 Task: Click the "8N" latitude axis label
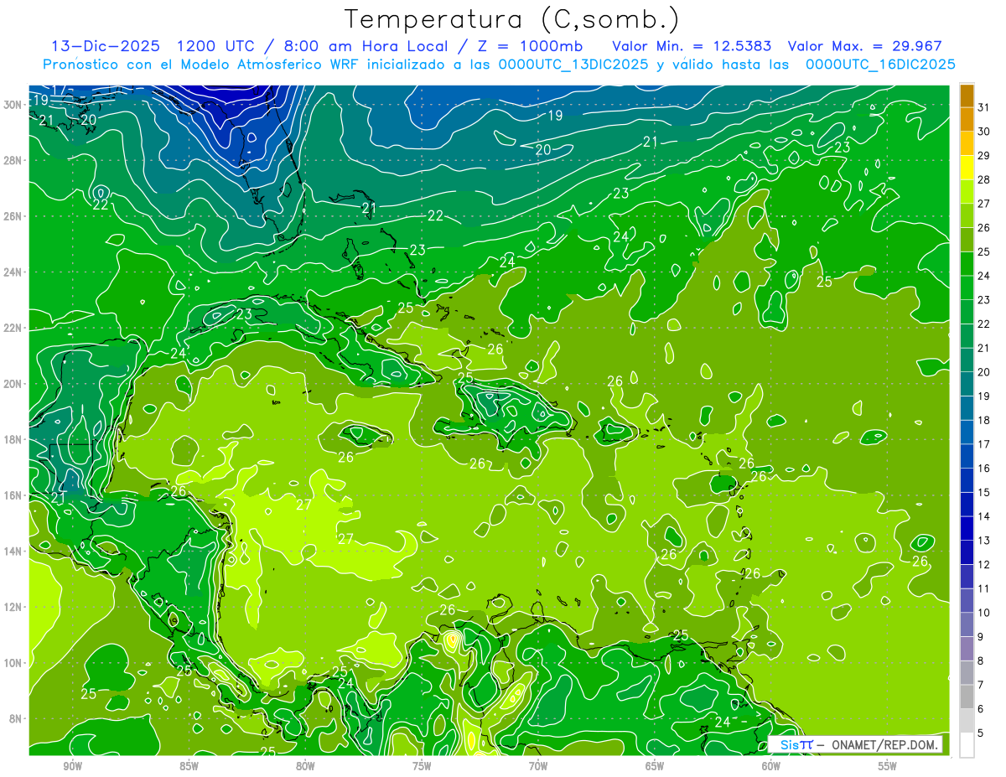coord(16,719)
